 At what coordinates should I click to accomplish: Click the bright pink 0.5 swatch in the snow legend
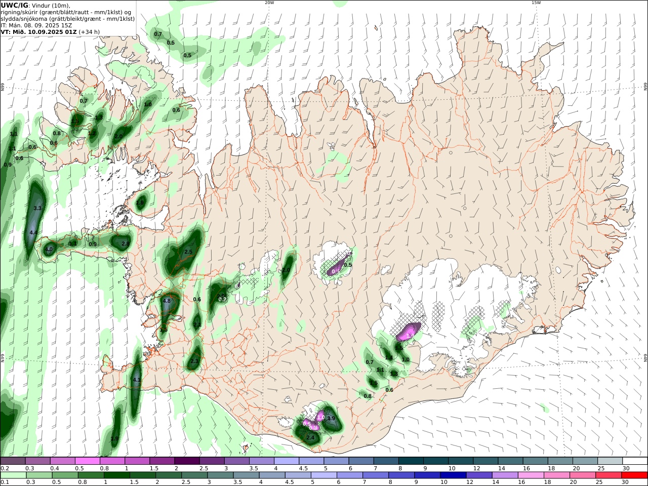88,461
